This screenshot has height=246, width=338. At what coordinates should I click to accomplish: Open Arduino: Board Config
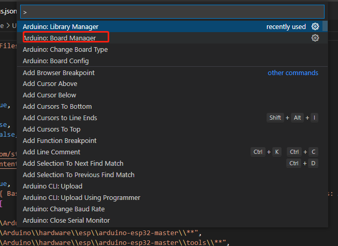point(56,61)
